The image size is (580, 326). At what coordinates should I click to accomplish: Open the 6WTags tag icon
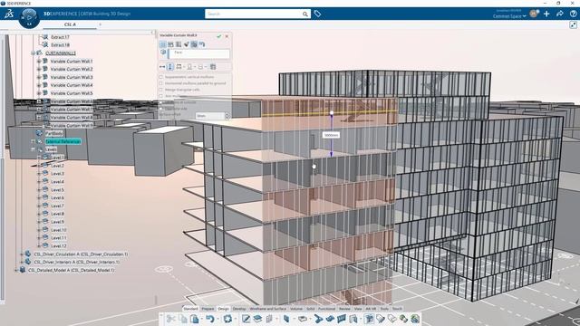coord(317,14)
